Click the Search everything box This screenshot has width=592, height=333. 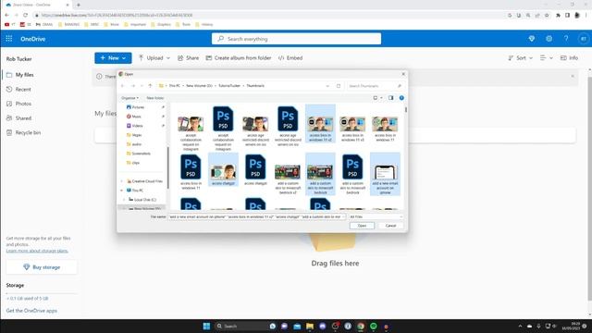pyautogui.click(x=296, y=39)
